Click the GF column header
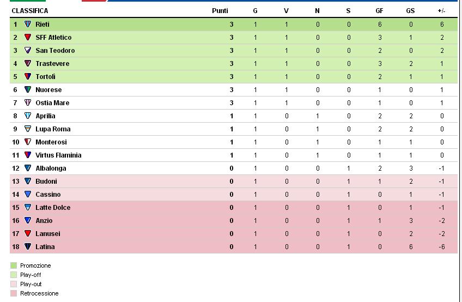Viewport: 462px width, 302px height. click(x=379, y=11)
